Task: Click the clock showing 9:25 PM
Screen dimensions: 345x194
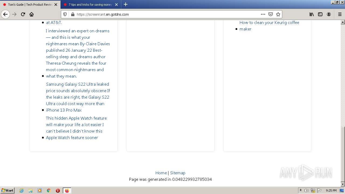Action: [x=331, y=190]
